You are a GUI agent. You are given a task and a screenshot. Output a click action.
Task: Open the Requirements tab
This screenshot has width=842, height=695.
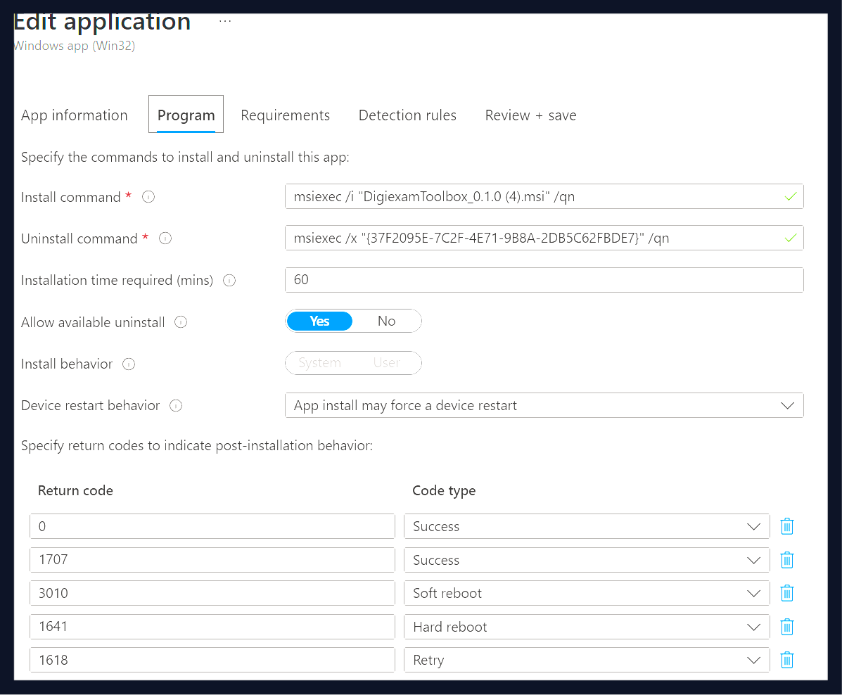click(286, 115)
